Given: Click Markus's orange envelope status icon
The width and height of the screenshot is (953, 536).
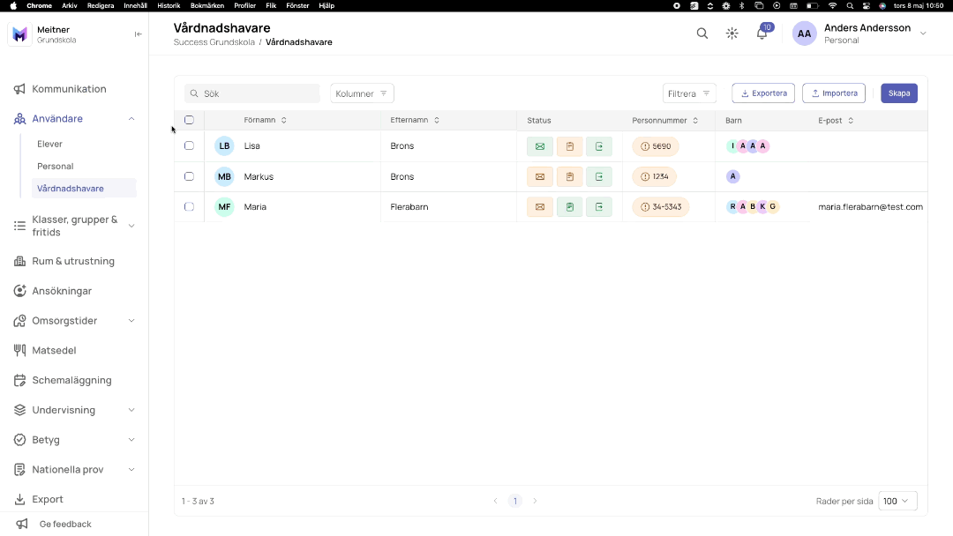Looking at the screenshot, I should tap(540, 176).
